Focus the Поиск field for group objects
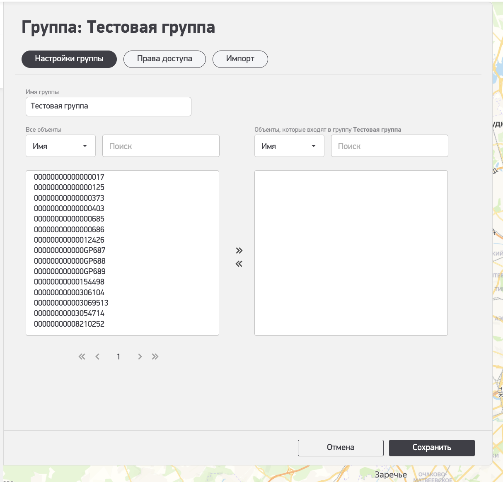This screenshot has height=482, width=503. (389, 146)
